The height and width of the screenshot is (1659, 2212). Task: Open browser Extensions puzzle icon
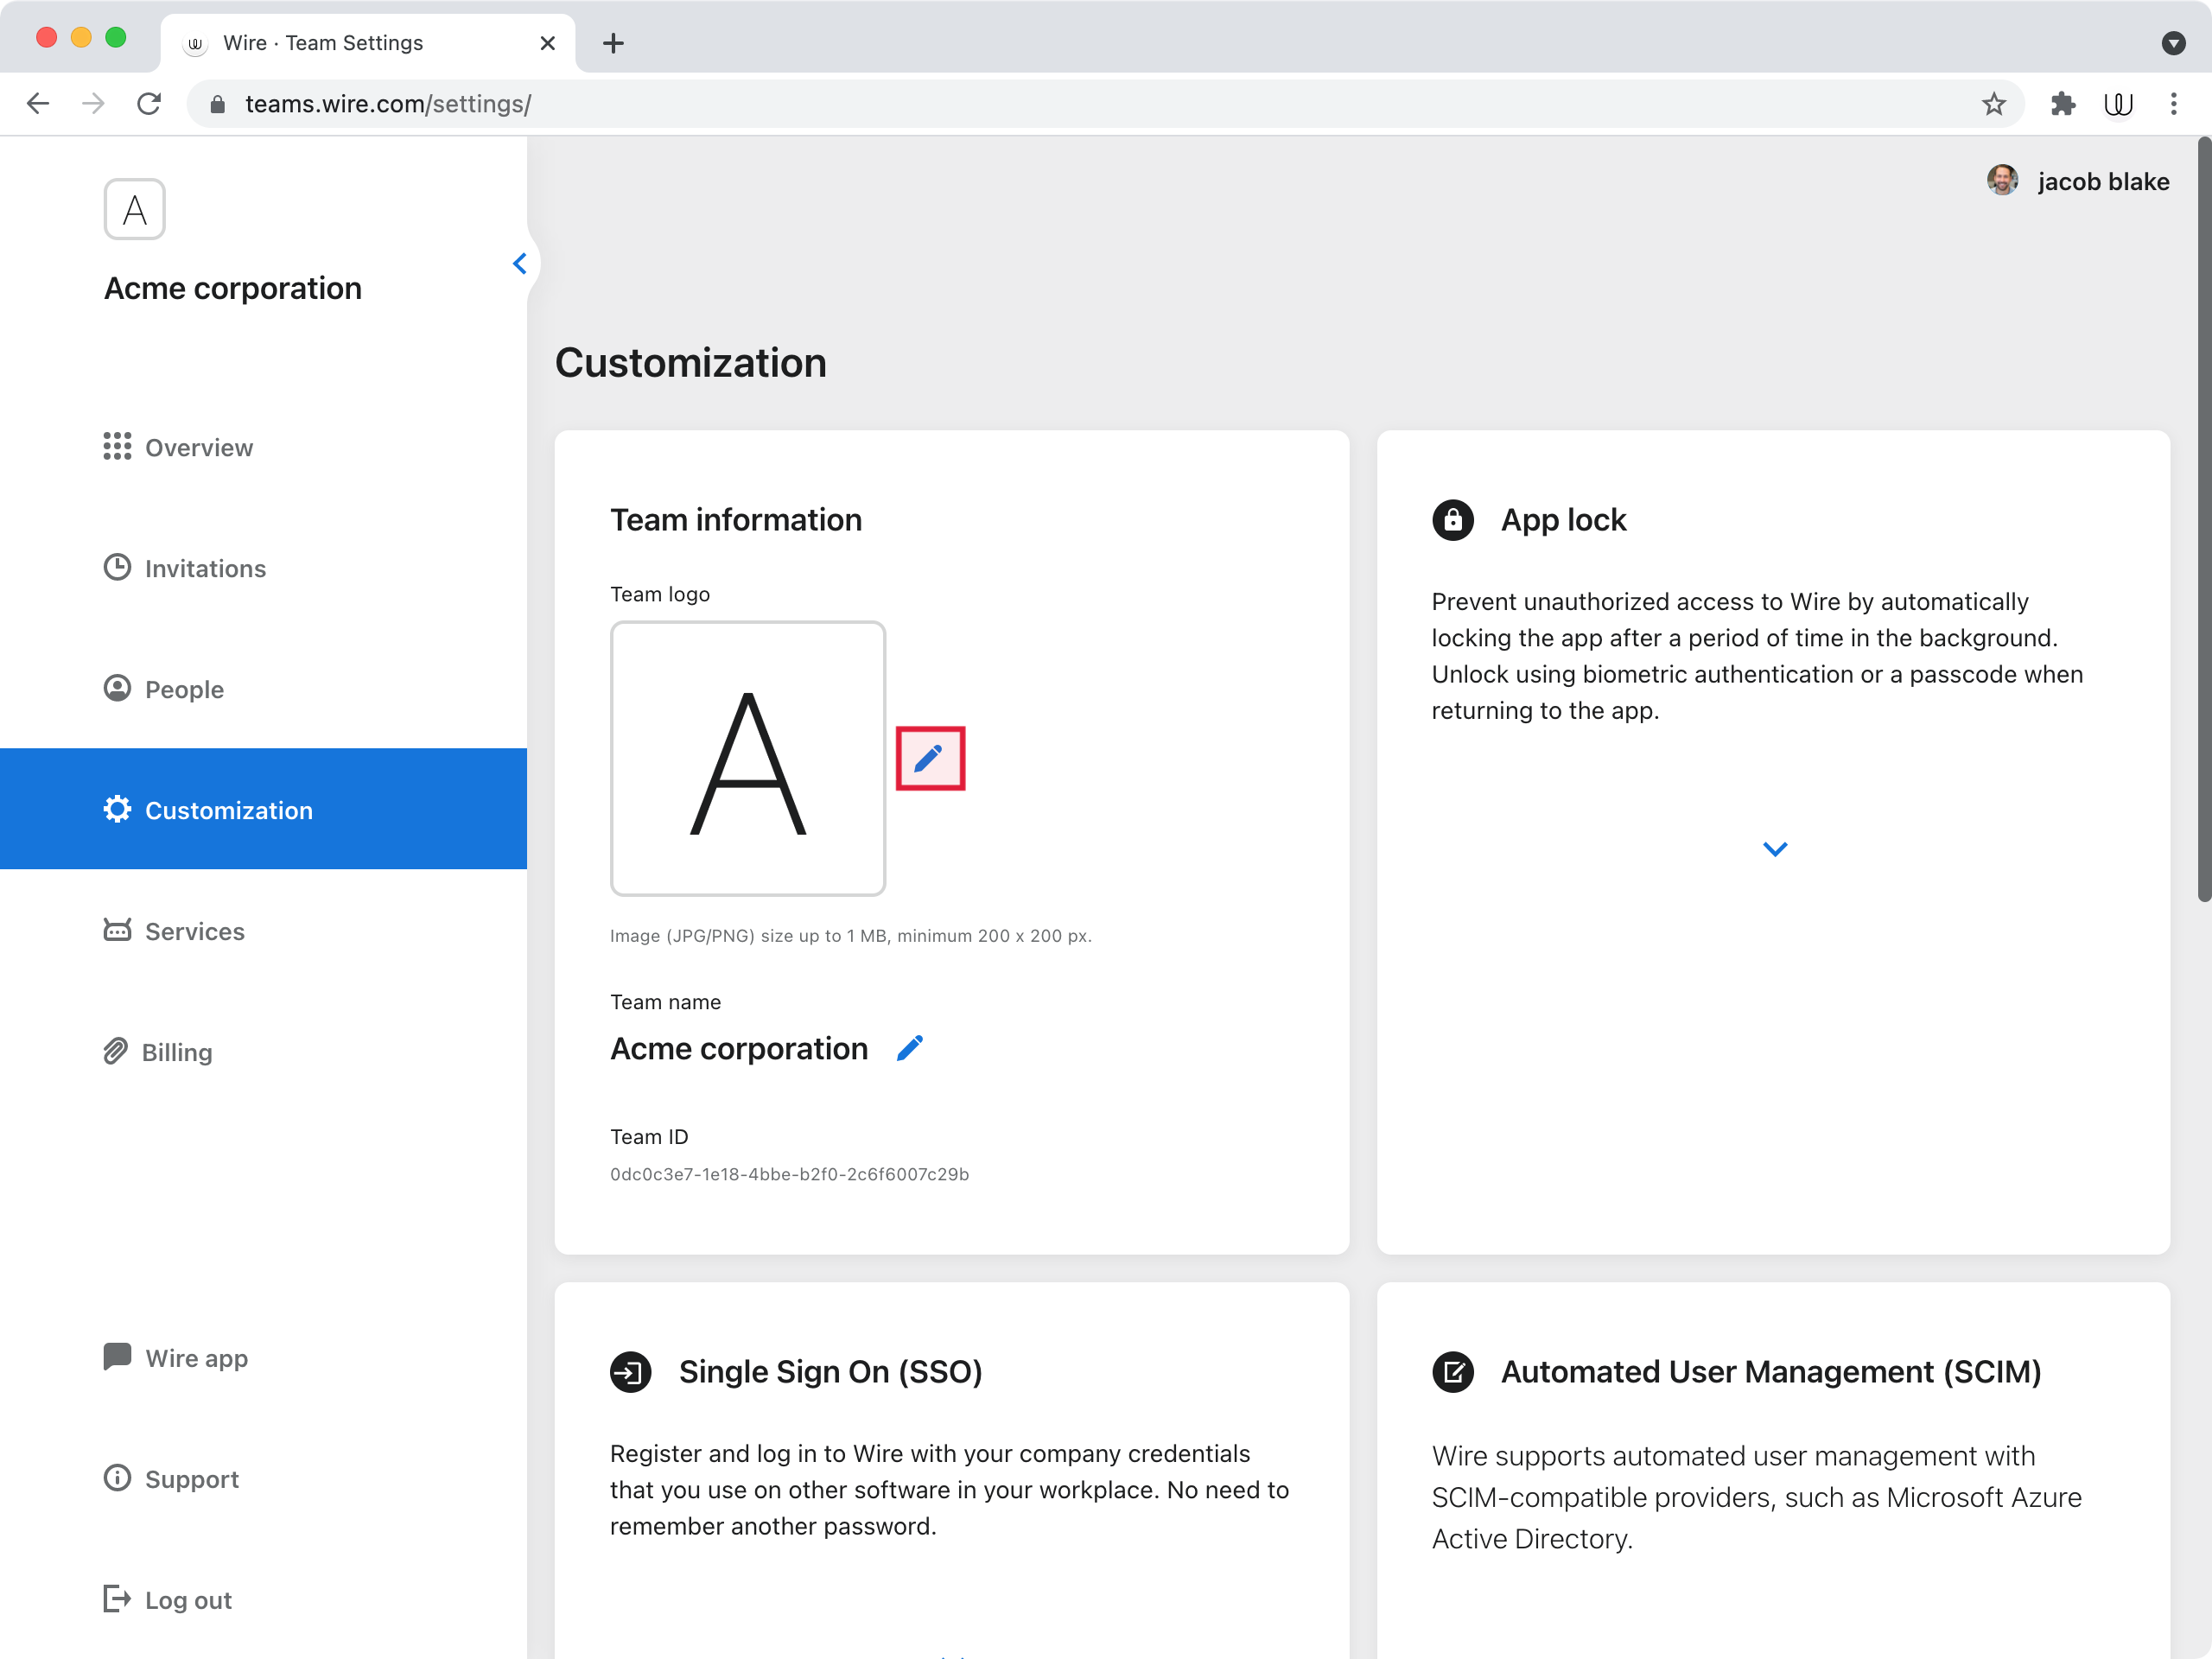2063,104
